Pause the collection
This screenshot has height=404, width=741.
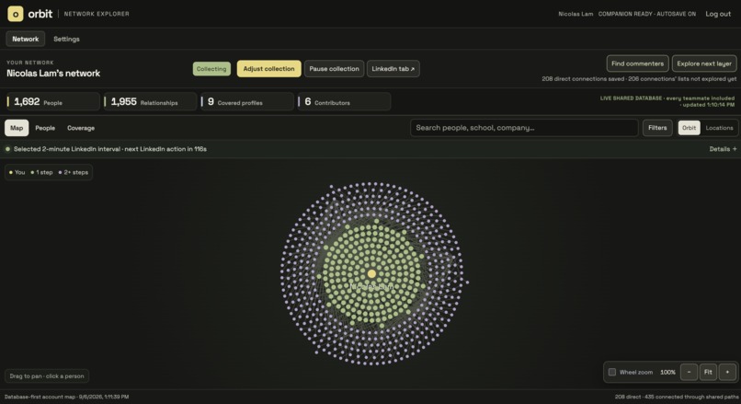point(334,69)
